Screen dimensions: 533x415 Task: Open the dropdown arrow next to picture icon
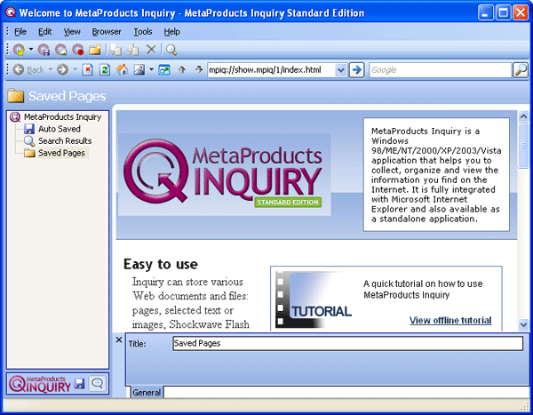pos(151,69)
